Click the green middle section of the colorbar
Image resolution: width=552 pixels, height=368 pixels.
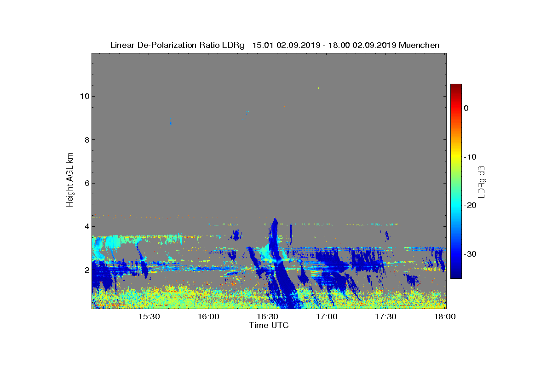(456, 181)
